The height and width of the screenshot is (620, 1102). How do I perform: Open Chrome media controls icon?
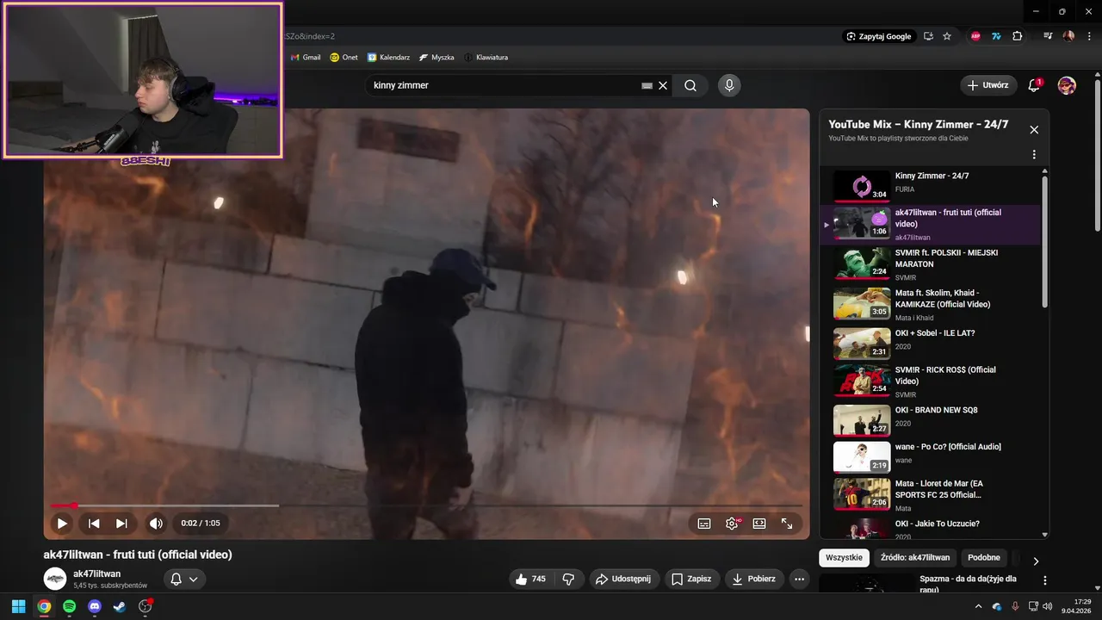1048,36
